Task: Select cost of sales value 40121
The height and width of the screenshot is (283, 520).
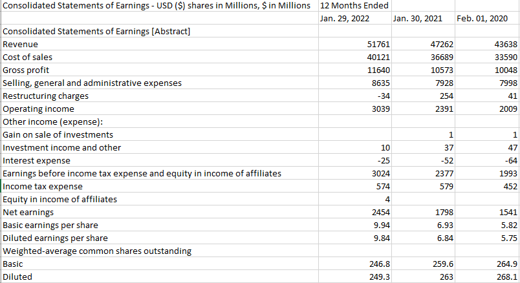Action: point(378,58)
